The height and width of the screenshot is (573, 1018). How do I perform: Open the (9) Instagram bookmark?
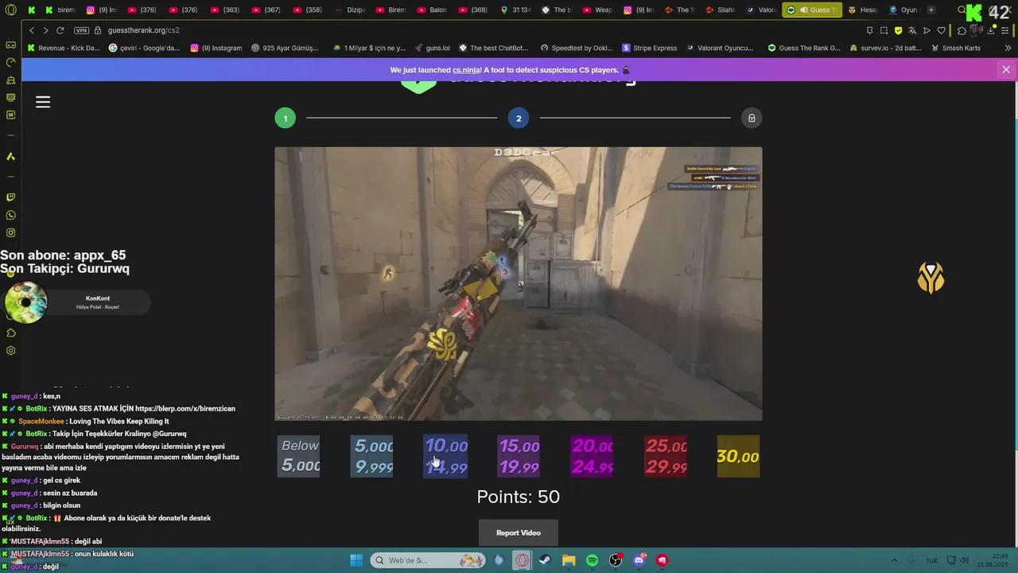click(x=216, y=48)
